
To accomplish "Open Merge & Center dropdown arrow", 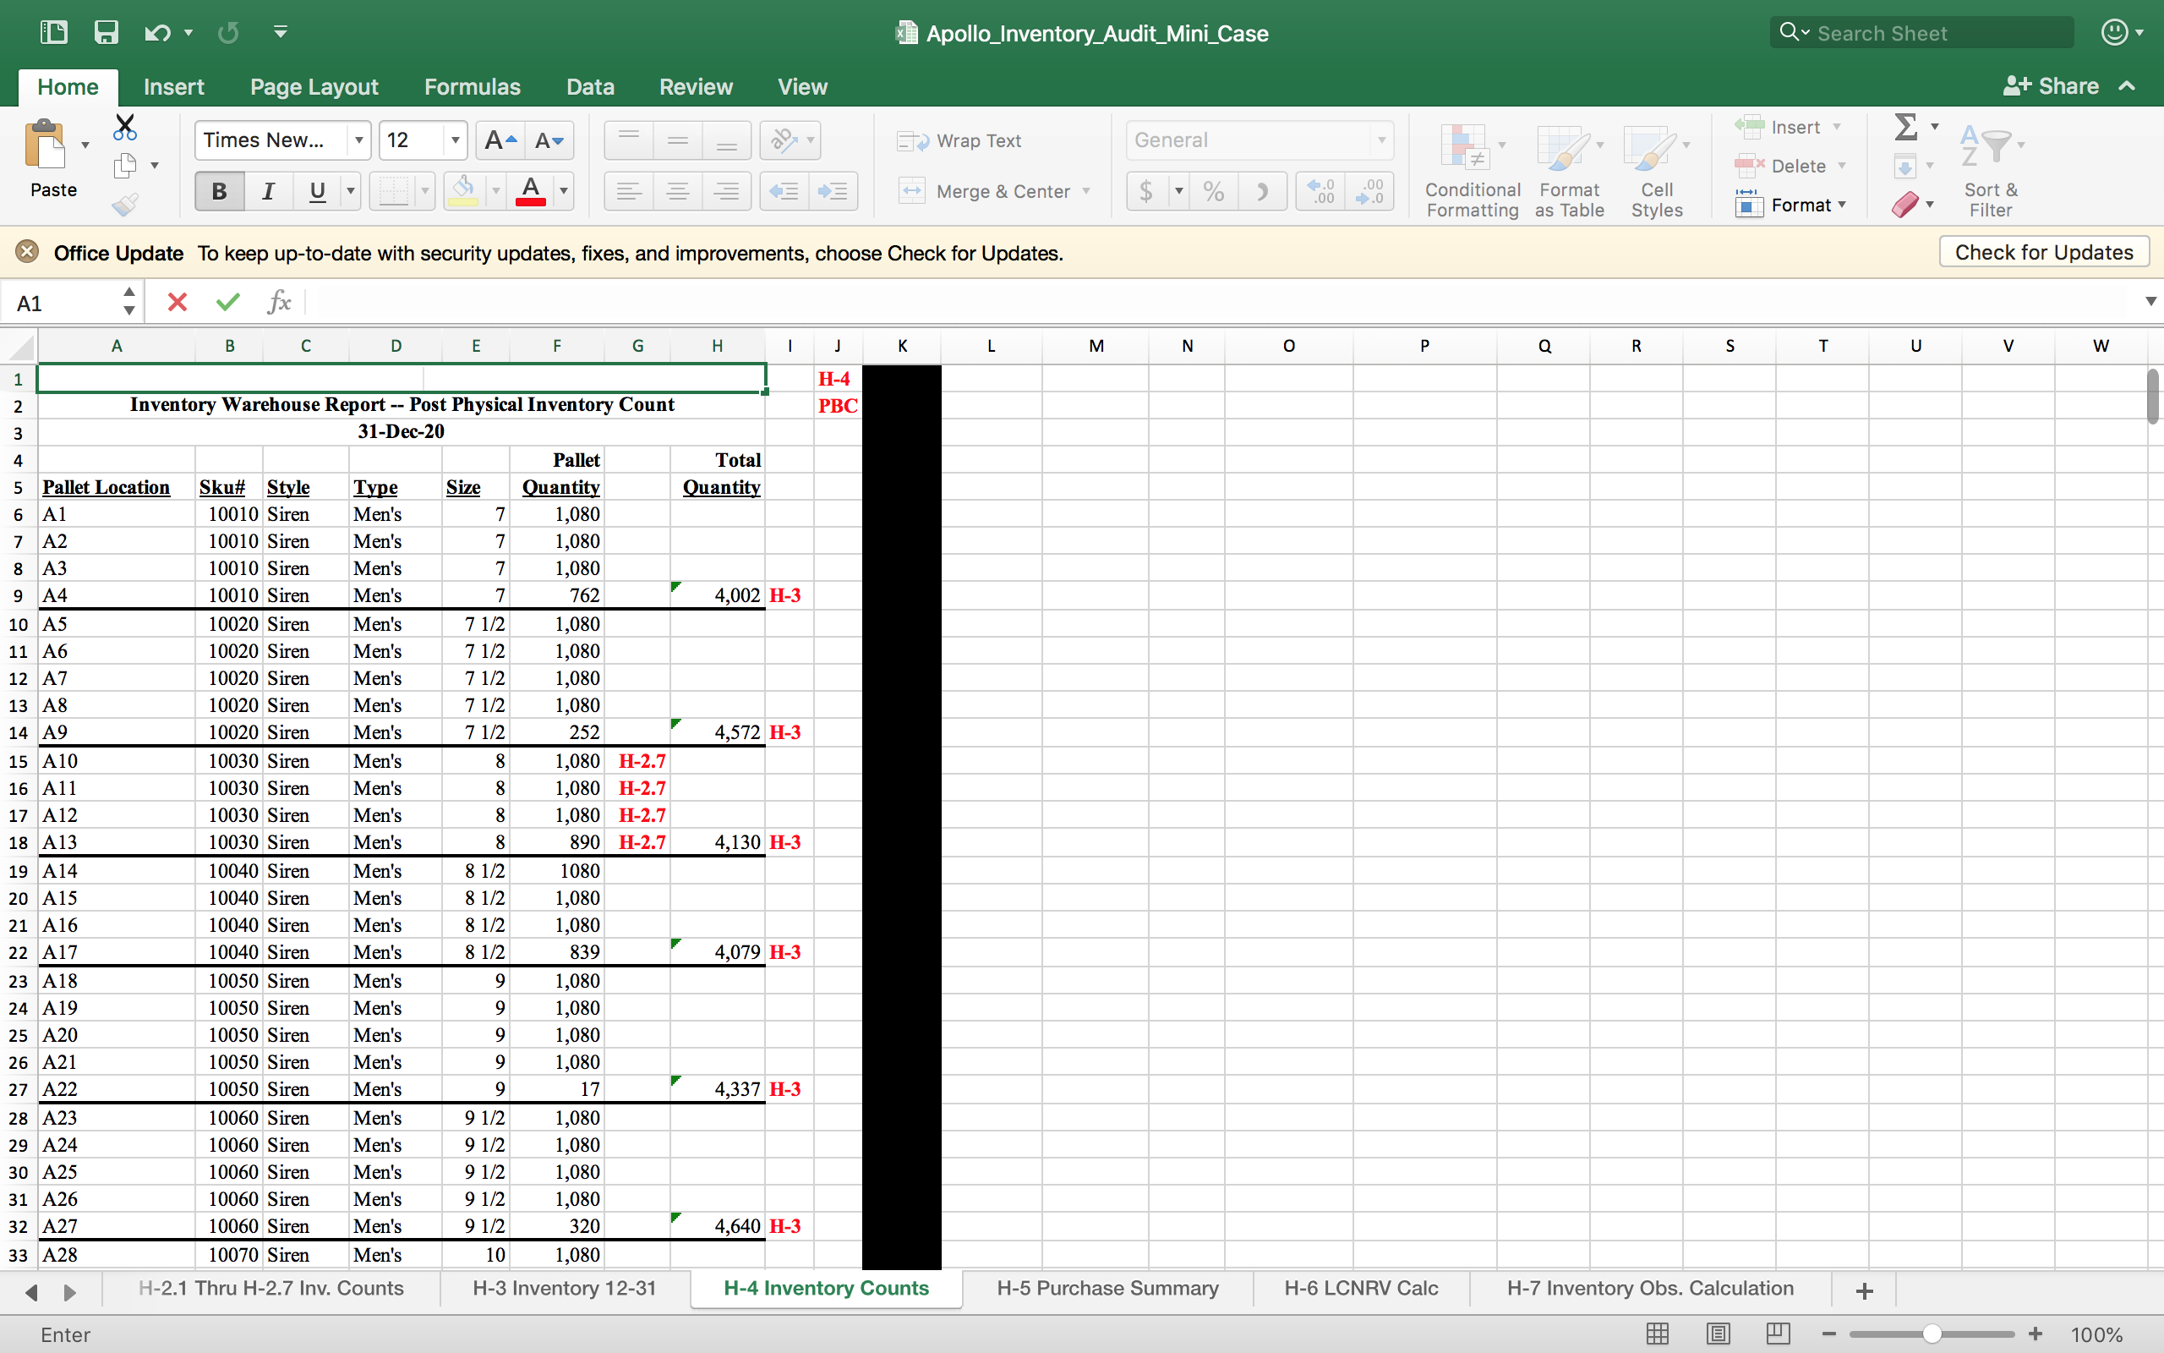I will coord(1086,191).
